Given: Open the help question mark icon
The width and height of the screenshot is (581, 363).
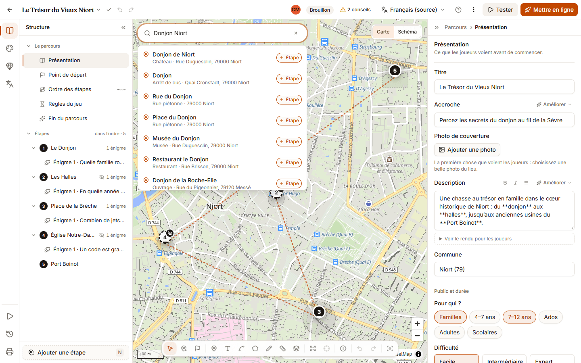Looking at the screenshot, I should click(458, 10).
